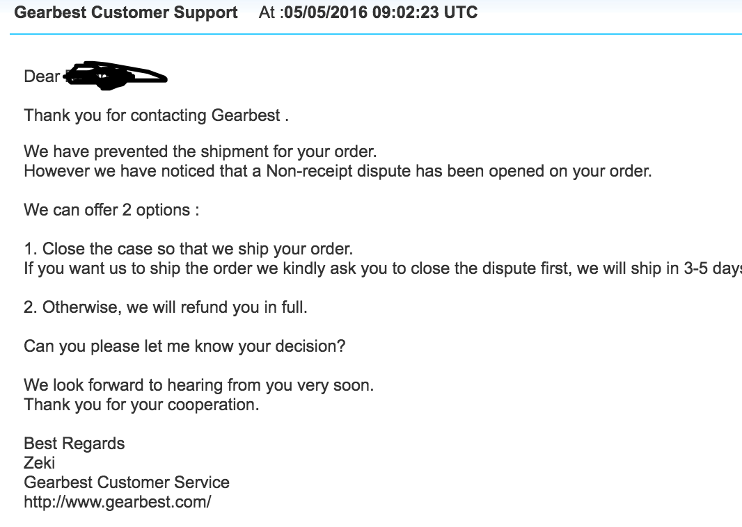Viewport: 742px width, 527px height.
Task: Click "Can you please let me know your decision?"
Action: (x=184, y=346)
